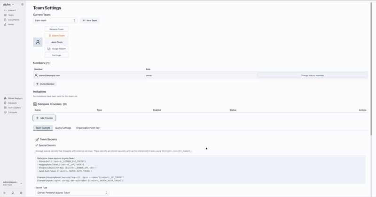The width and height of the screenshot is (376, 197).
Task: Click the Datasets icon
Action: pos(5,103)
